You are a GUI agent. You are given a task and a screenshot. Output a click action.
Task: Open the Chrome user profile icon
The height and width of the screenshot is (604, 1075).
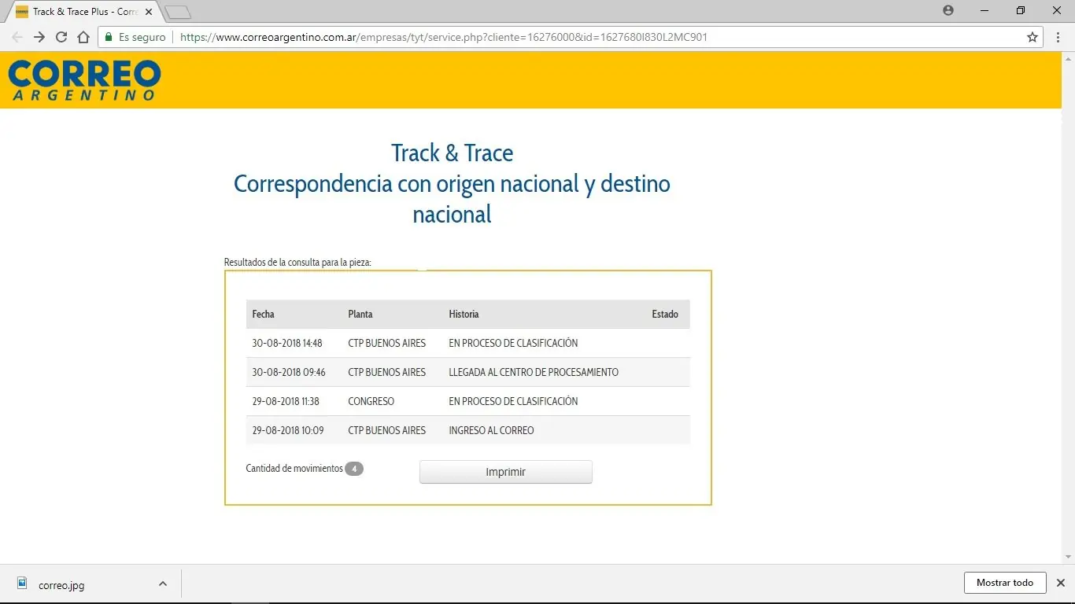tap(948, 10)
